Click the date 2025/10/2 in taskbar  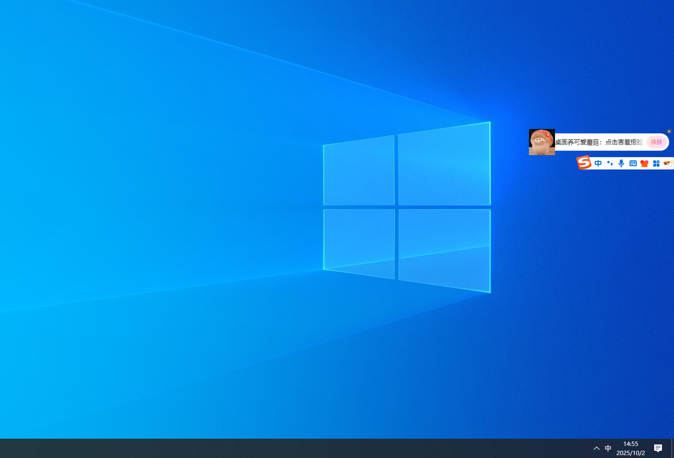click(x=630, y=453)
